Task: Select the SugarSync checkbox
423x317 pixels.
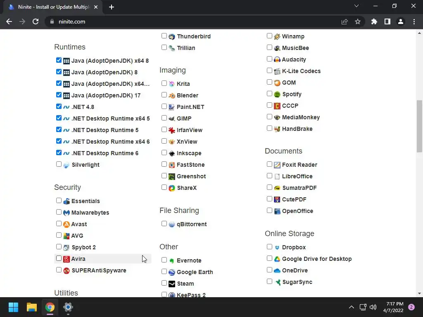Action: 269,282
